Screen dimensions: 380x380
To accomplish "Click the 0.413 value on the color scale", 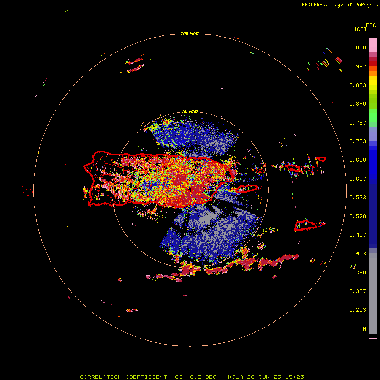I will (x=358, y=254).
